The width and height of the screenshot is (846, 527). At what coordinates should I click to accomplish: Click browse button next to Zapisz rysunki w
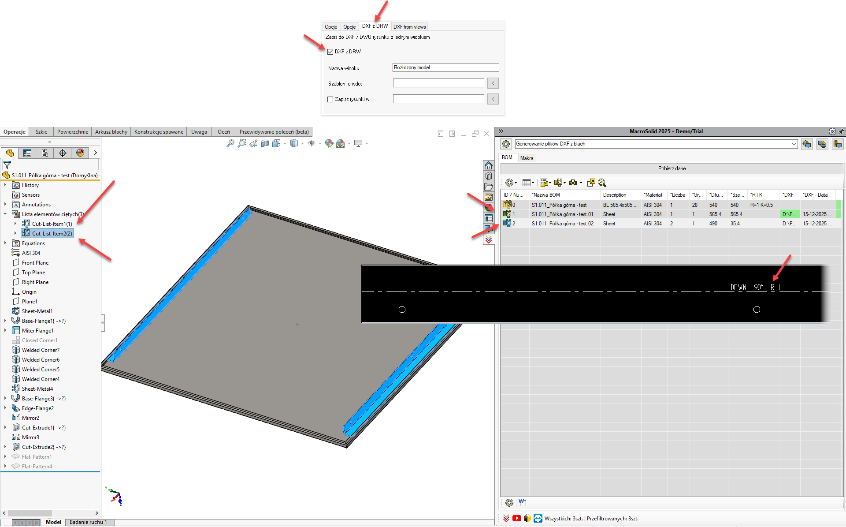[493, 99]
